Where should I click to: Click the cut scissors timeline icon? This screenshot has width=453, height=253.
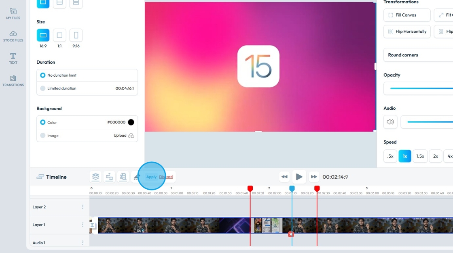click(123, 177)
